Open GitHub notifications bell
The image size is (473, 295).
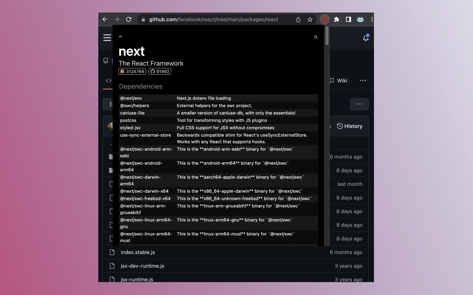tap(366, 38)
